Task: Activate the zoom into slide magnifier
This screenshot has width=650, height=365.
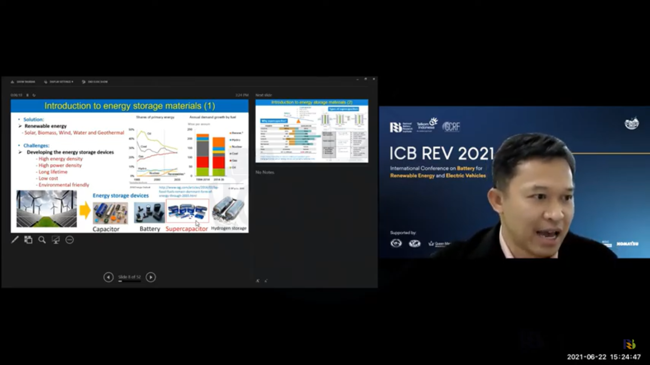Action: (x=42, y=240)
